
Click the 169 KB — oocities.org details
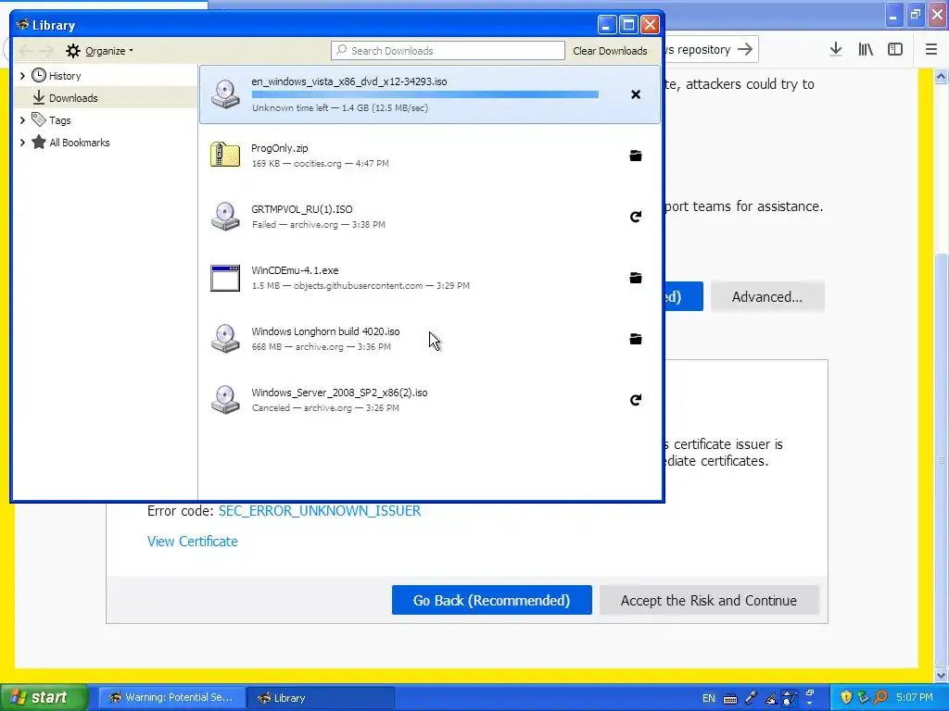(320, 163)
